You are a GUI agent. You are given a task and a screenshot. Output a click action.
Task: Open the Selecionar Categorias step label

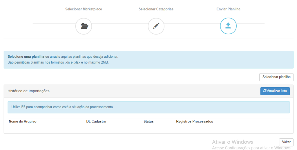(156, 9)
